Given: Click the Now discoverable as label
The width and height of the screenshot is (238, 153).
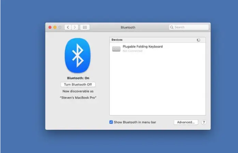Looking at the screenshot, I should 78,91.
